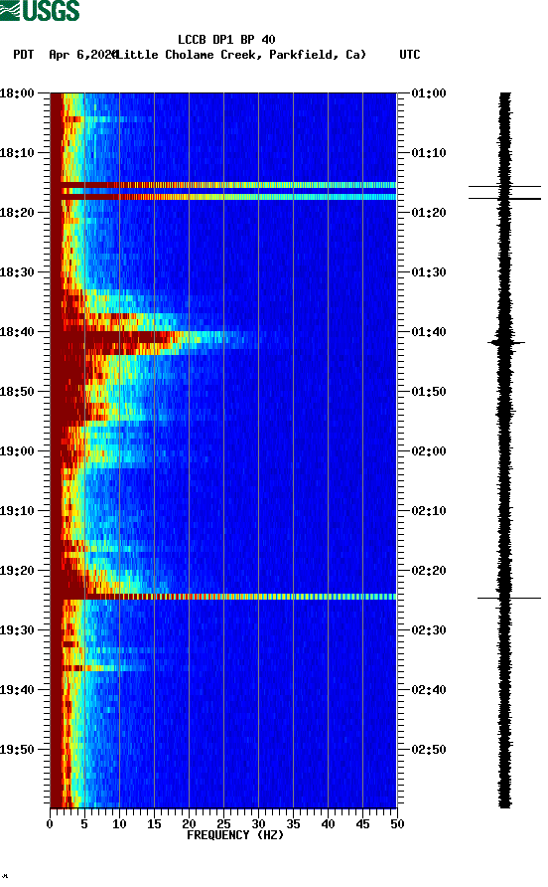Image resolution: width=548 pixels, height=887 pixels.
Task: Click the 01:40 UTC time label
Action: [429, 332]
